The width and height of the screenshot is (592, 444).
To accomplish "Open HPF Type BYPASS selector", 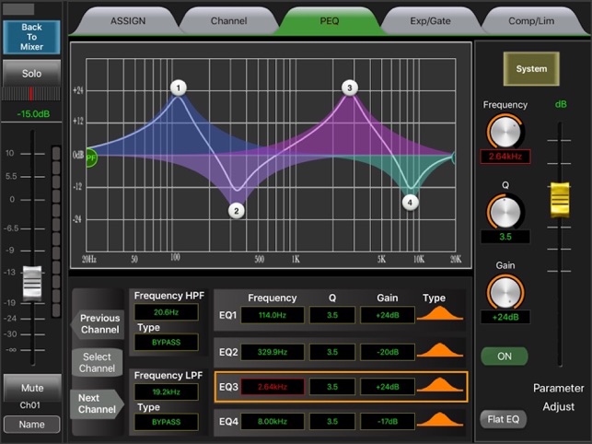I will coord(166,343).
